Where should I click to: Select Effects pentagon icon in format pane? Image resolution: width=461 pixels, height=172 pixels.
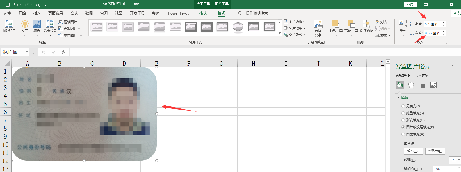tap(411, 85)
